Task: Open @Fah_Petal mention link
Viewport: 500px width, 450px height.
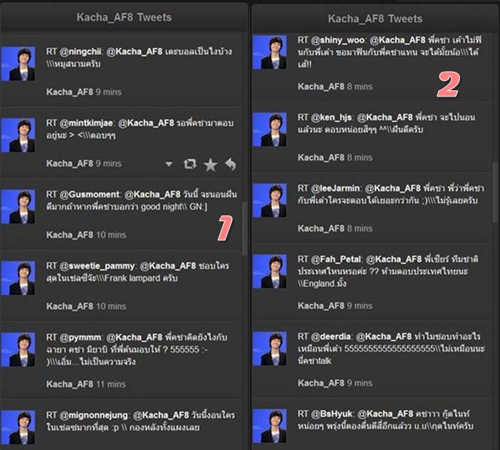Action: (336, 259)
